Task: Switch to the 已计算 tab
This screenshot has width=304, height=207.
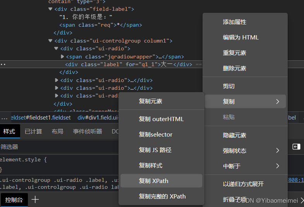Action: pos(33,131)
